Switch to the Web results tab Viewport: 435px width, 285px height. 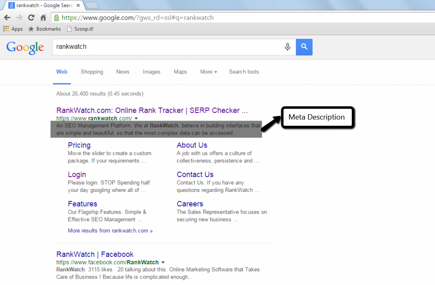[x=62, y=72]
